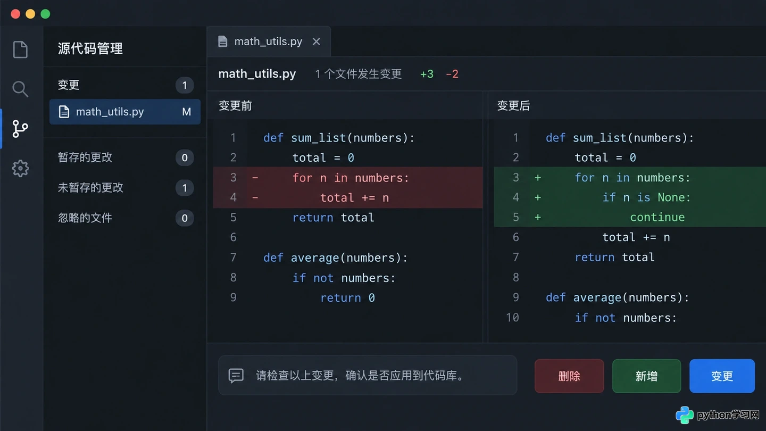766x431 pixels.
Task: Close the math_utils.py editor tab
Action: pos(317,42)
